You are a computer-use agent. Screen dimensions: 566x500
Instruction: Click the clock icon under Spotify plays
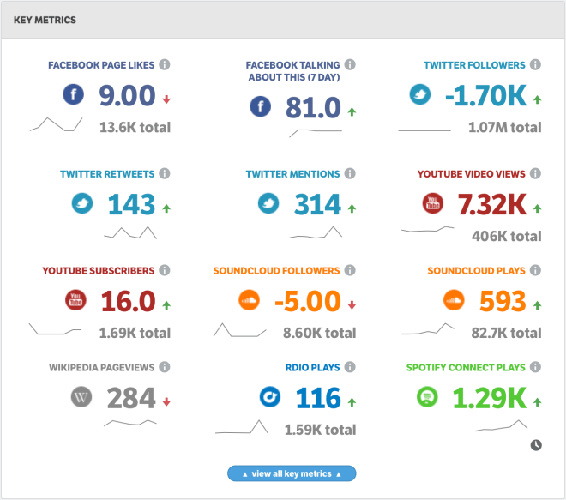pyautogui.click(x=536, y=445)
